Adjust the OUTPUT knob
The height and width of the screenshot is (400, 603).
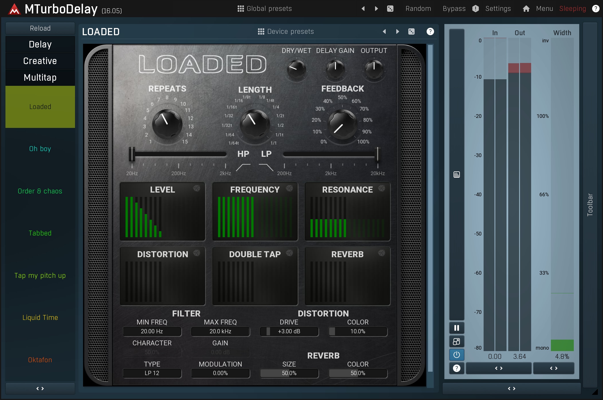coord(374,69)
